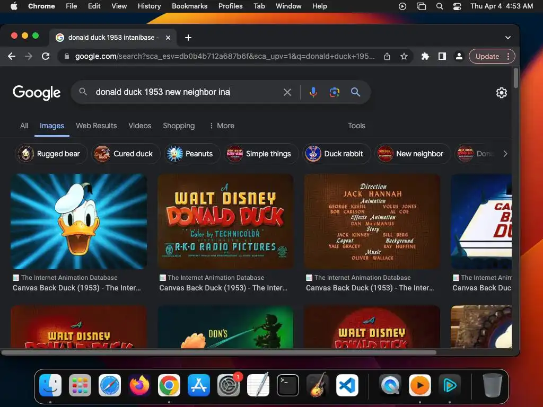Click the page vertical scrollbar thumb
The height and width of the screenshot is (407, 543).
pos(515,78)
